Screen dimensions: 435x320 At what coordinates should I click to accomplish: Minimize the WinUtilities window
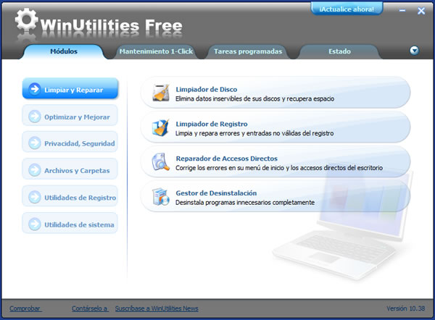pyautogui.click(x=402, y=11)
